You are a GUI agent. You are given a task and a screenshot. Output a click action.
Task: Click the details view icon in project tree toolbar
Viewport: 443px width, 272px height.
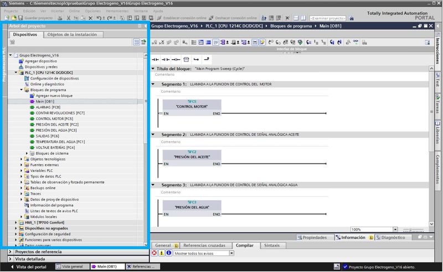[x=136, y=42]
